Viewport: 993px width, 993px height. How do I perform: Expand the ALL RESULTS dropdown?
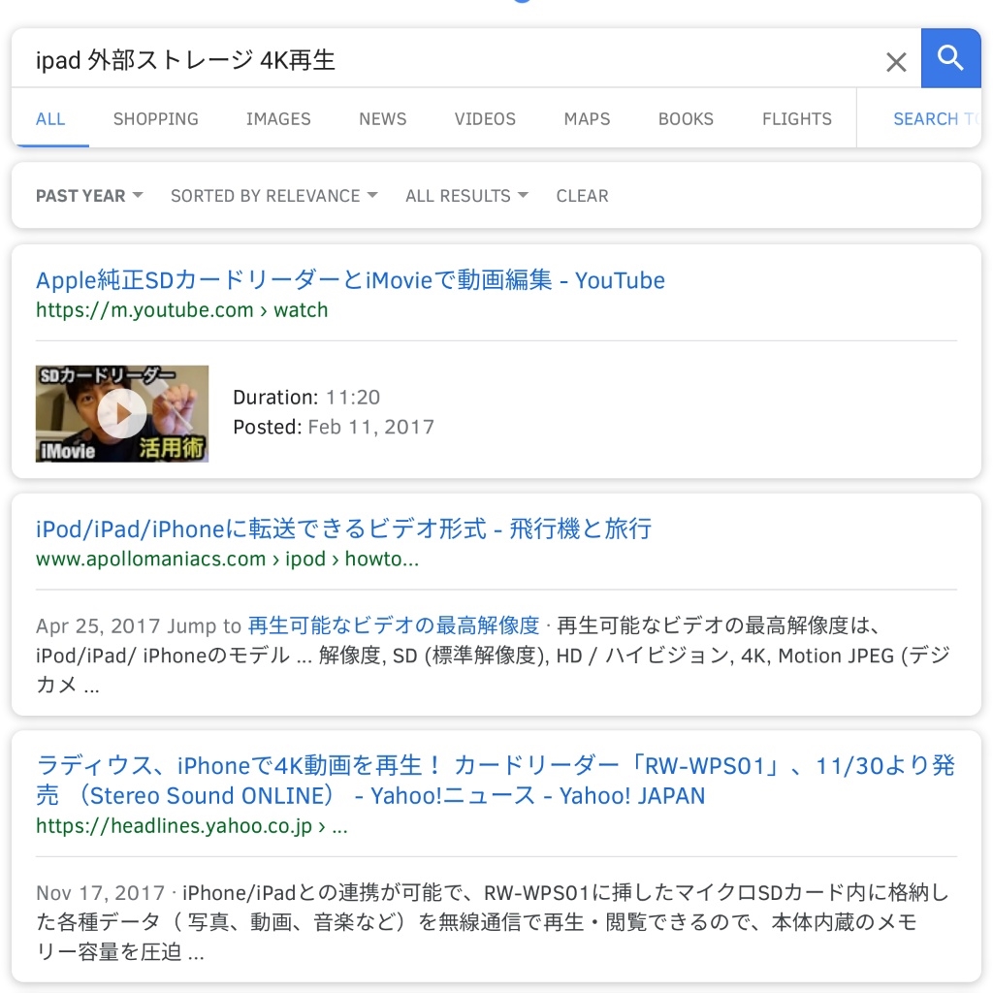466,196
